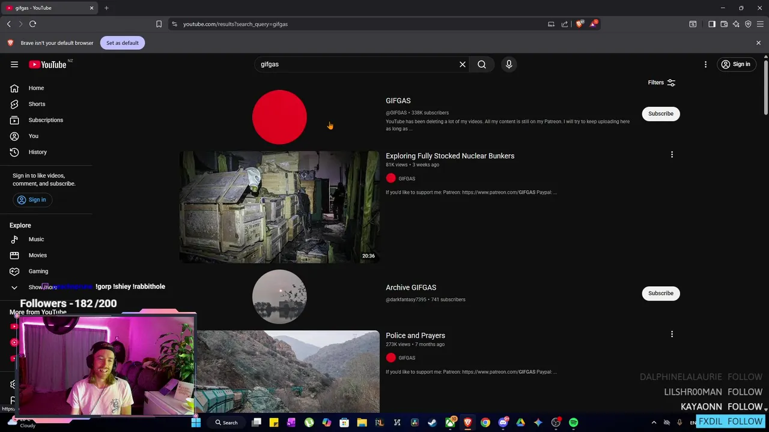769x432 pixels.
Task: Open YouTube settings three-dot menu
Action: tap(705, 64)
